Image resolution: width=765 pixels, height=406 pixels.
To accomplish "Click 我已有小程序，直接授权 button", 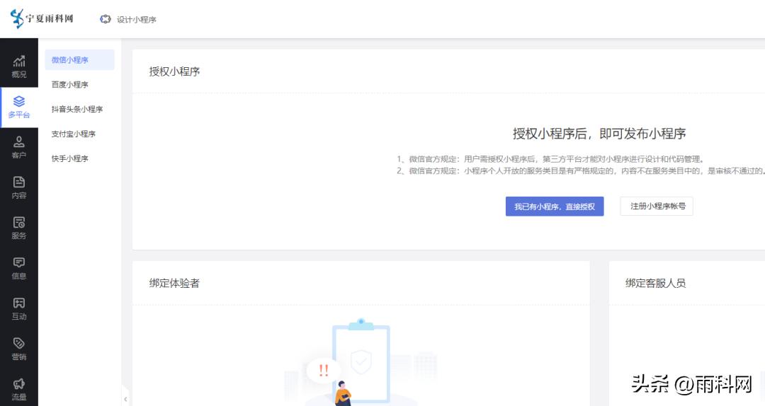I will [x=555, y=207].
